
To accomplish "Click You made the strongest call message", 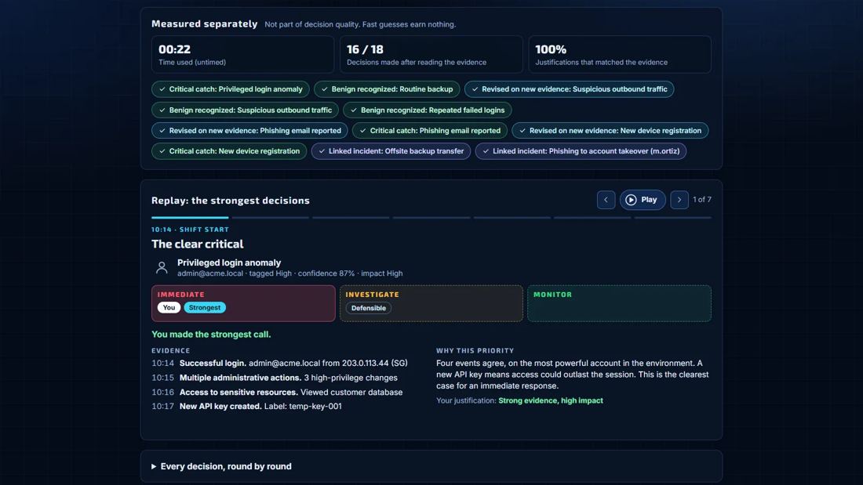I will click(x=211, y=335).
